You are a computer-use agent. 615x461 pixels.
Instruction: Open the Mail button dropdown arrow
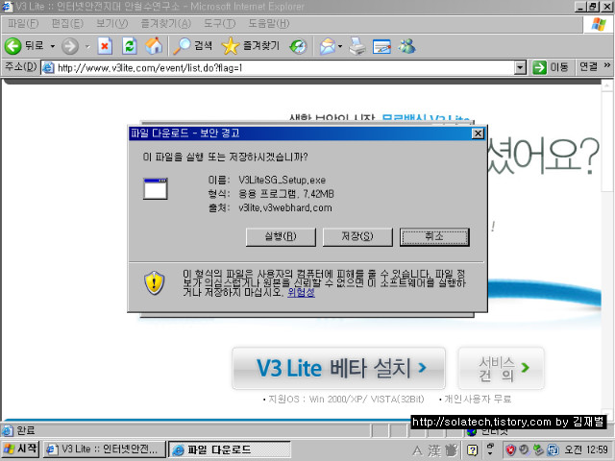click(340, 46)
